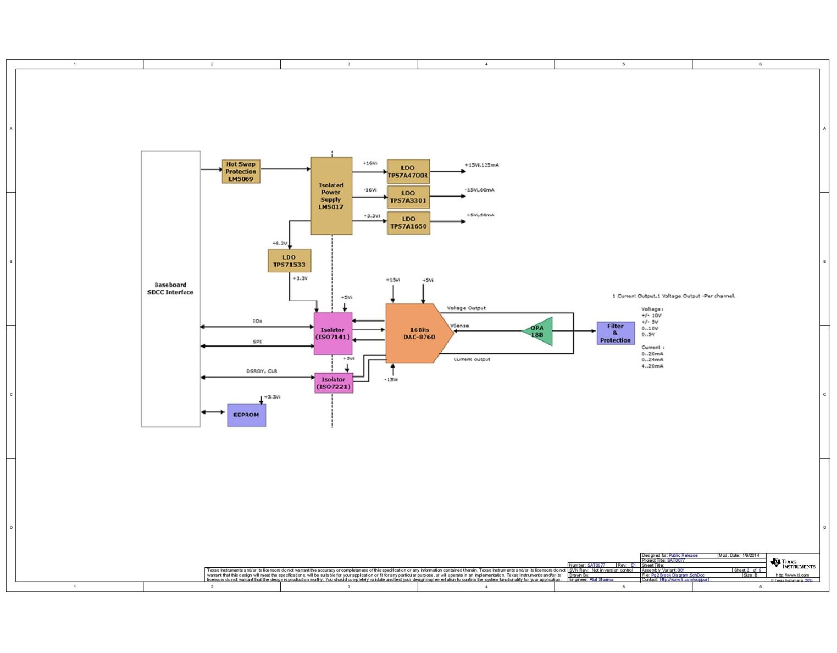Click the 'IOs' bus label

coord(257,320)
